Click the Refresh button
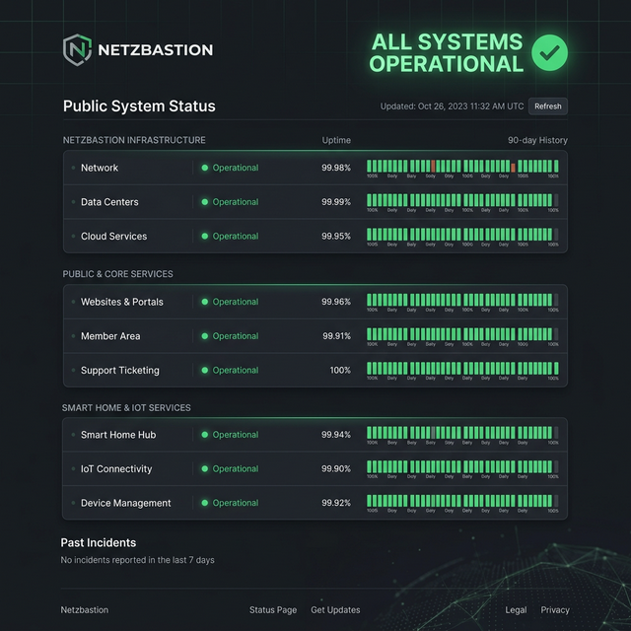Image resolution: width=631 pixels, height=631 pixels. coord(548,106)
